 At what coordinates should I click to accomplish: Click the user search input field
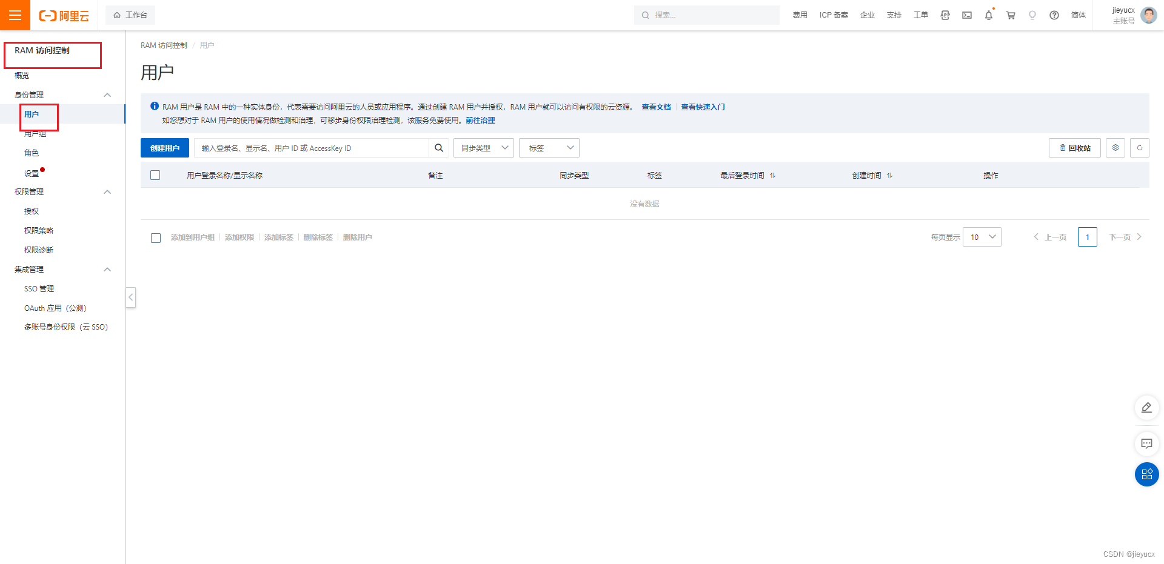pyautogui.click(x=312, y=148)
